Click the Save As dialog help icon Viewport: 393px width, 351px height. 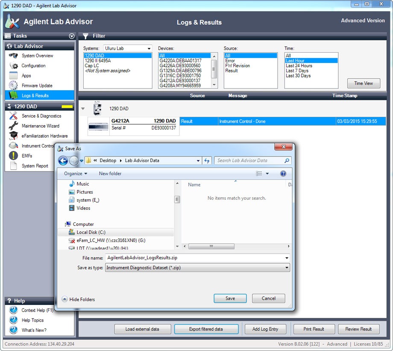tap(283, 174)
